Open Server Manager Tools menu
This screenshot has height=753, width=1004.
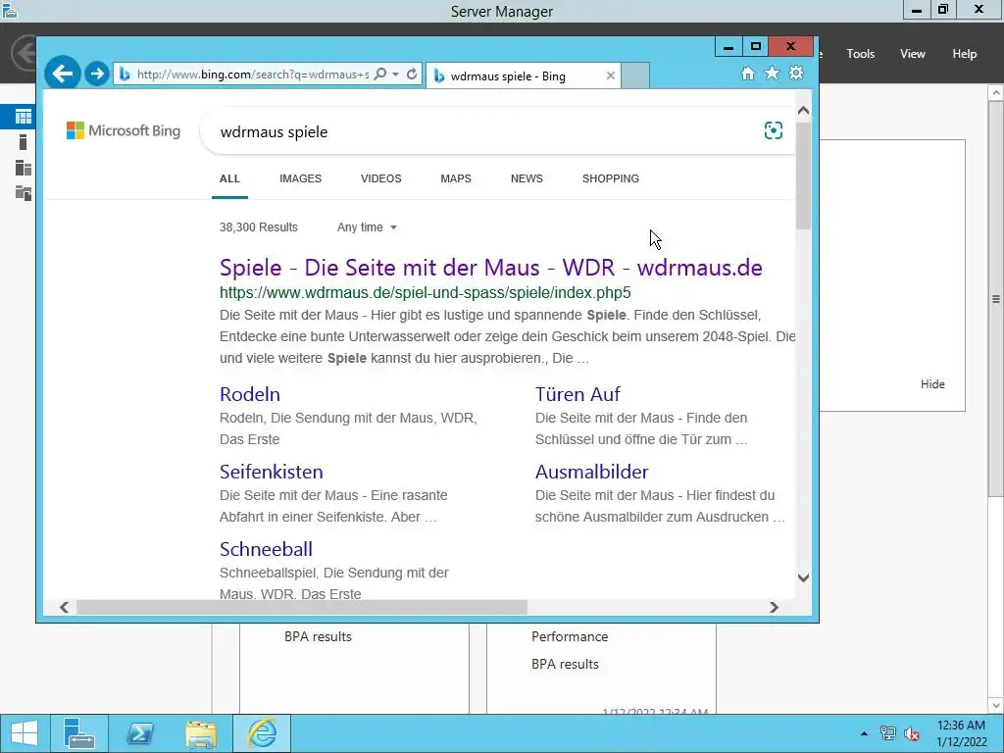[861, 54]
